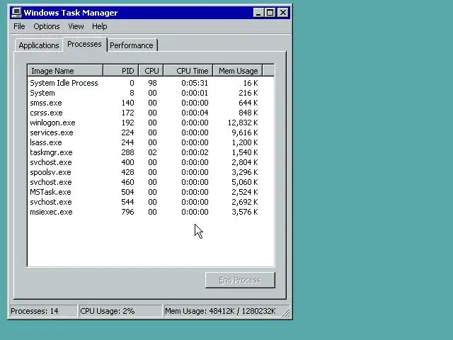Click the 9,616 K memory value

(x=245, y=132)
